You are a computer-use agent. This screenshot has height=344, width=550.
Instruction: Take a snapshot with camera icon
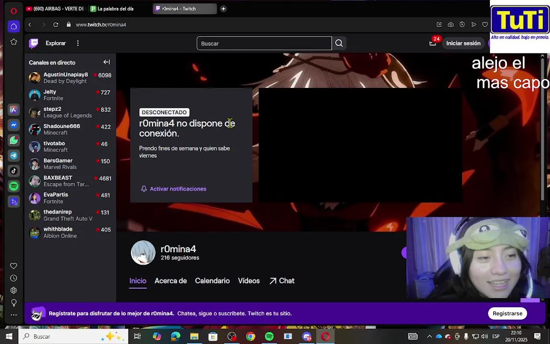[451, 24]
